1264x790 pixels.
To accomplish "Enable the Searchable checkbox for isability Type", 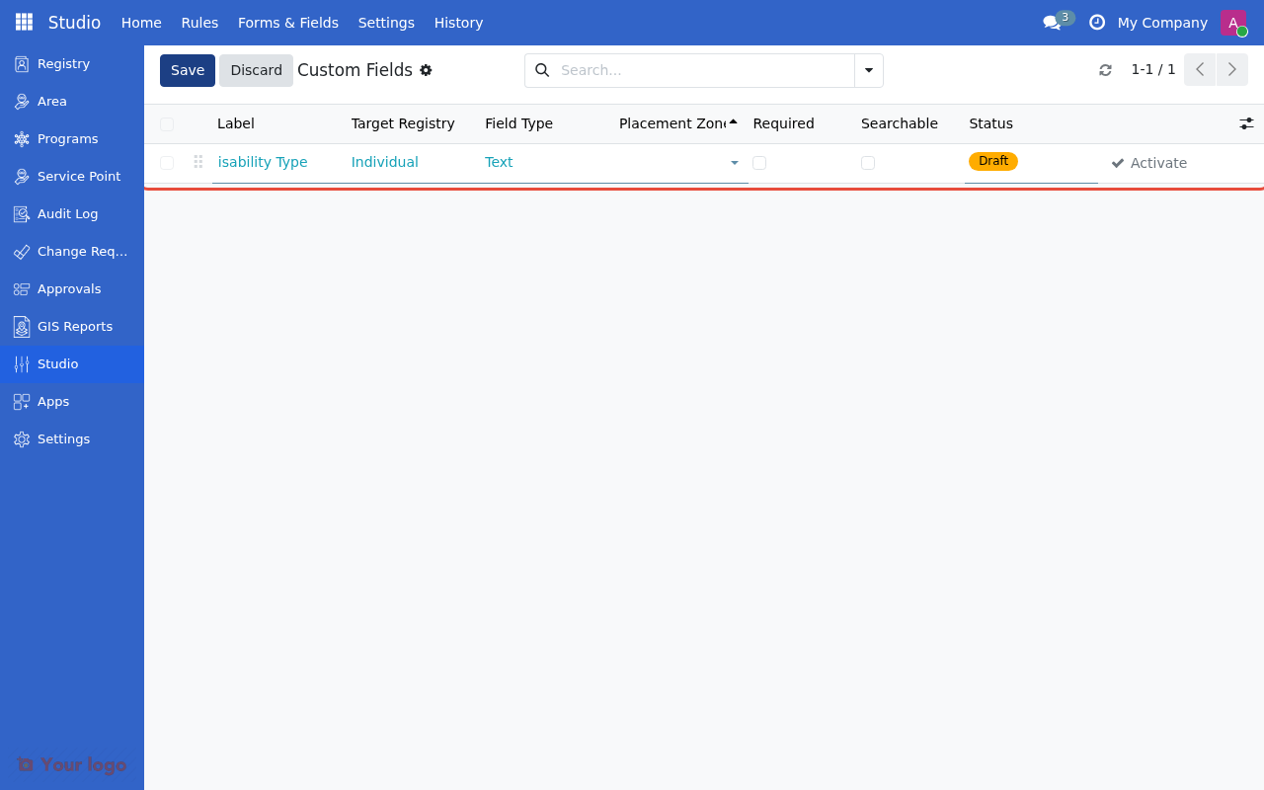I will pyautogui.click(x=868, y=162).
